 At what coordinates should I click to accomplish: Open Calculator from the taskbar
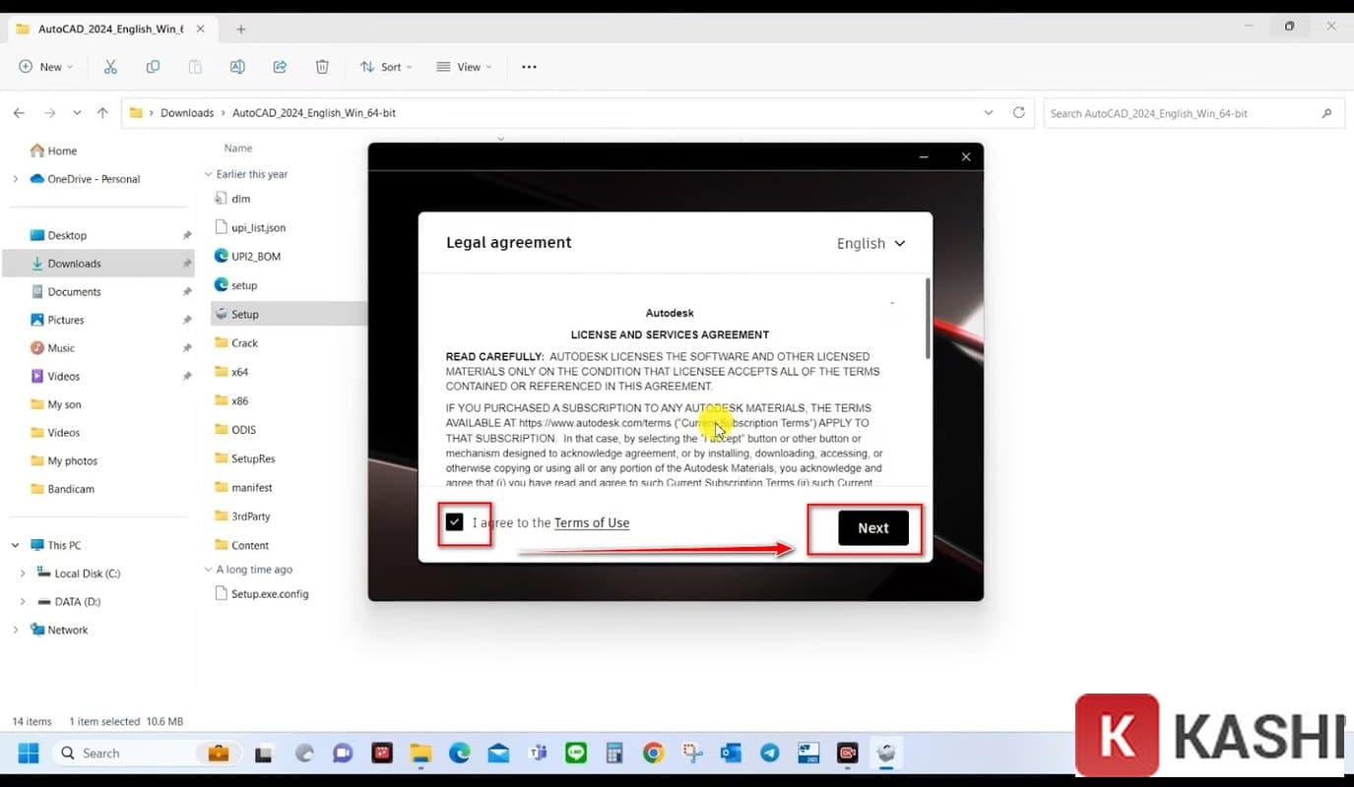614,754
